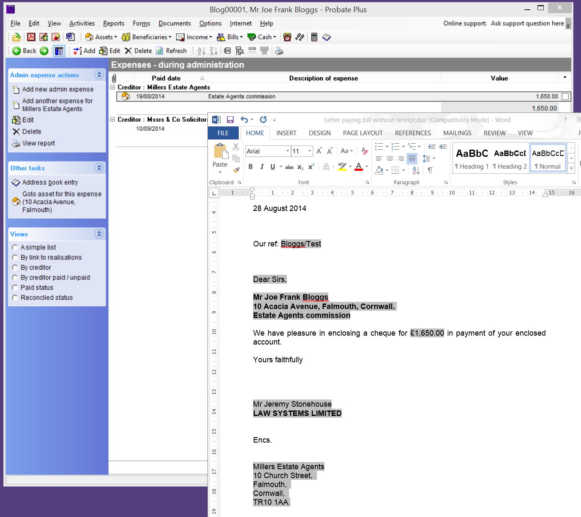Toggle strikethrough text in Word ribbon
Image resolution: width=581 pixels, height=517 pixels.
click(289, 167)
